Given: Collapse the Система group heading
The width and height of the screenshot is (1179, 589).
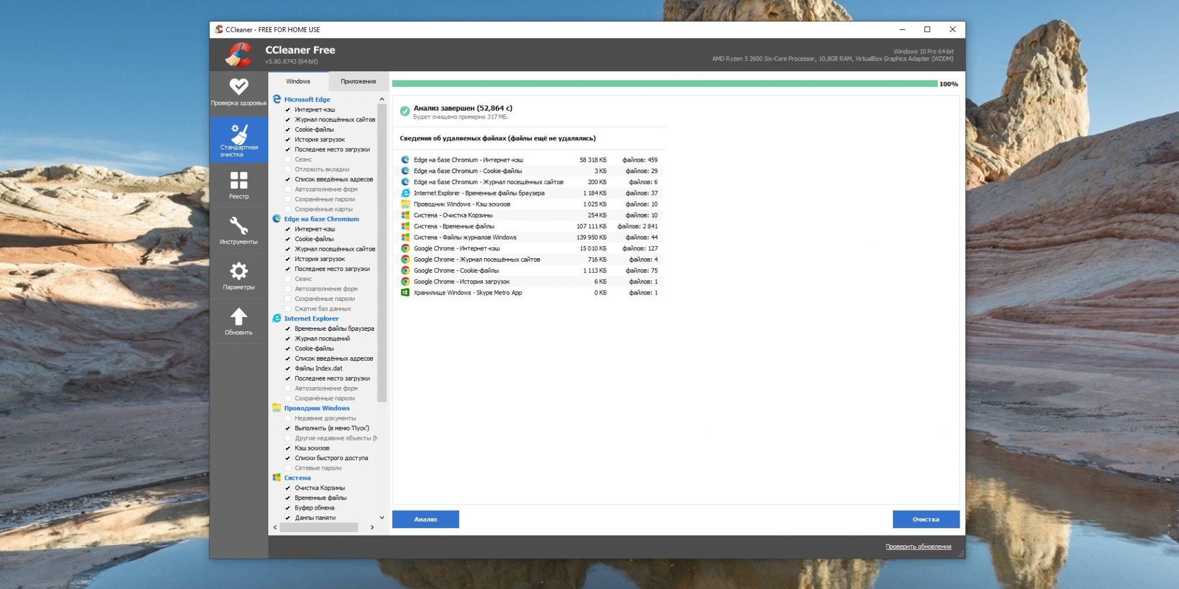Looking at the screenshot, I should 297,478.
